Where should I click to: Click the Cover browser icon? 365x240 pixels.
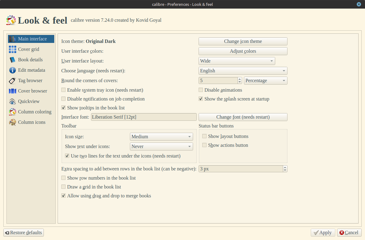click(13, 91)
